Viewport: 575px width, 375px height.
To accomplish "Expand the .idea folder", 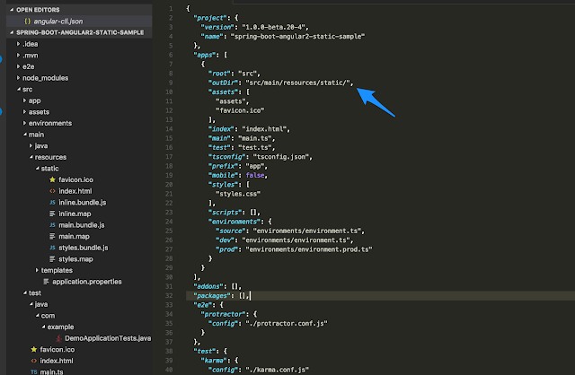I will pyautogui.click(x=18, y=44).
